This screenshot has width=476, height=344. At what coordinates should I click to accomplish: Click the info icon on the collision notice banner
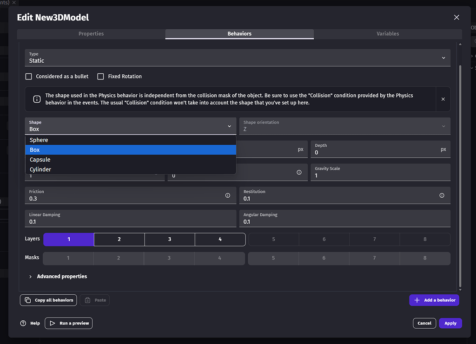coord(37,98)
